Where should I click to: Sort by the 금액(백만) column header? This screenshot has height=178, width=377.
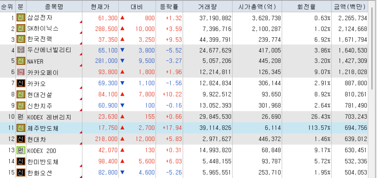pos(350,7)
